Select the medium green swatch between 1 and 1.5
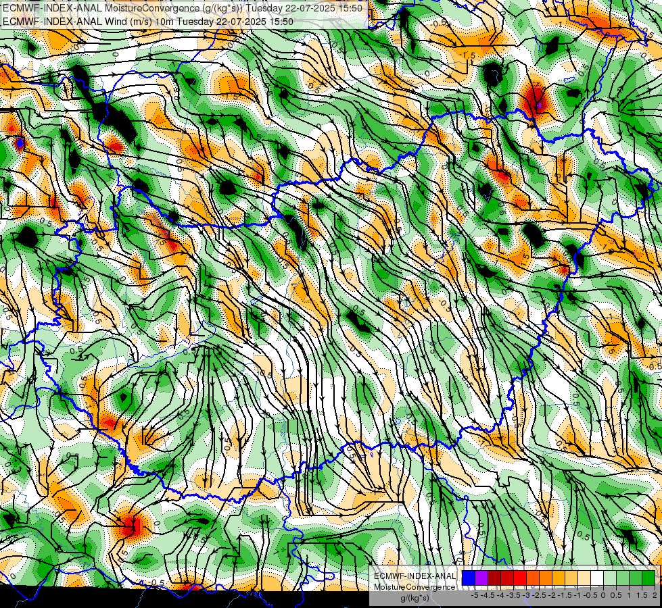The image size is (662, 608). coord(636,578)
